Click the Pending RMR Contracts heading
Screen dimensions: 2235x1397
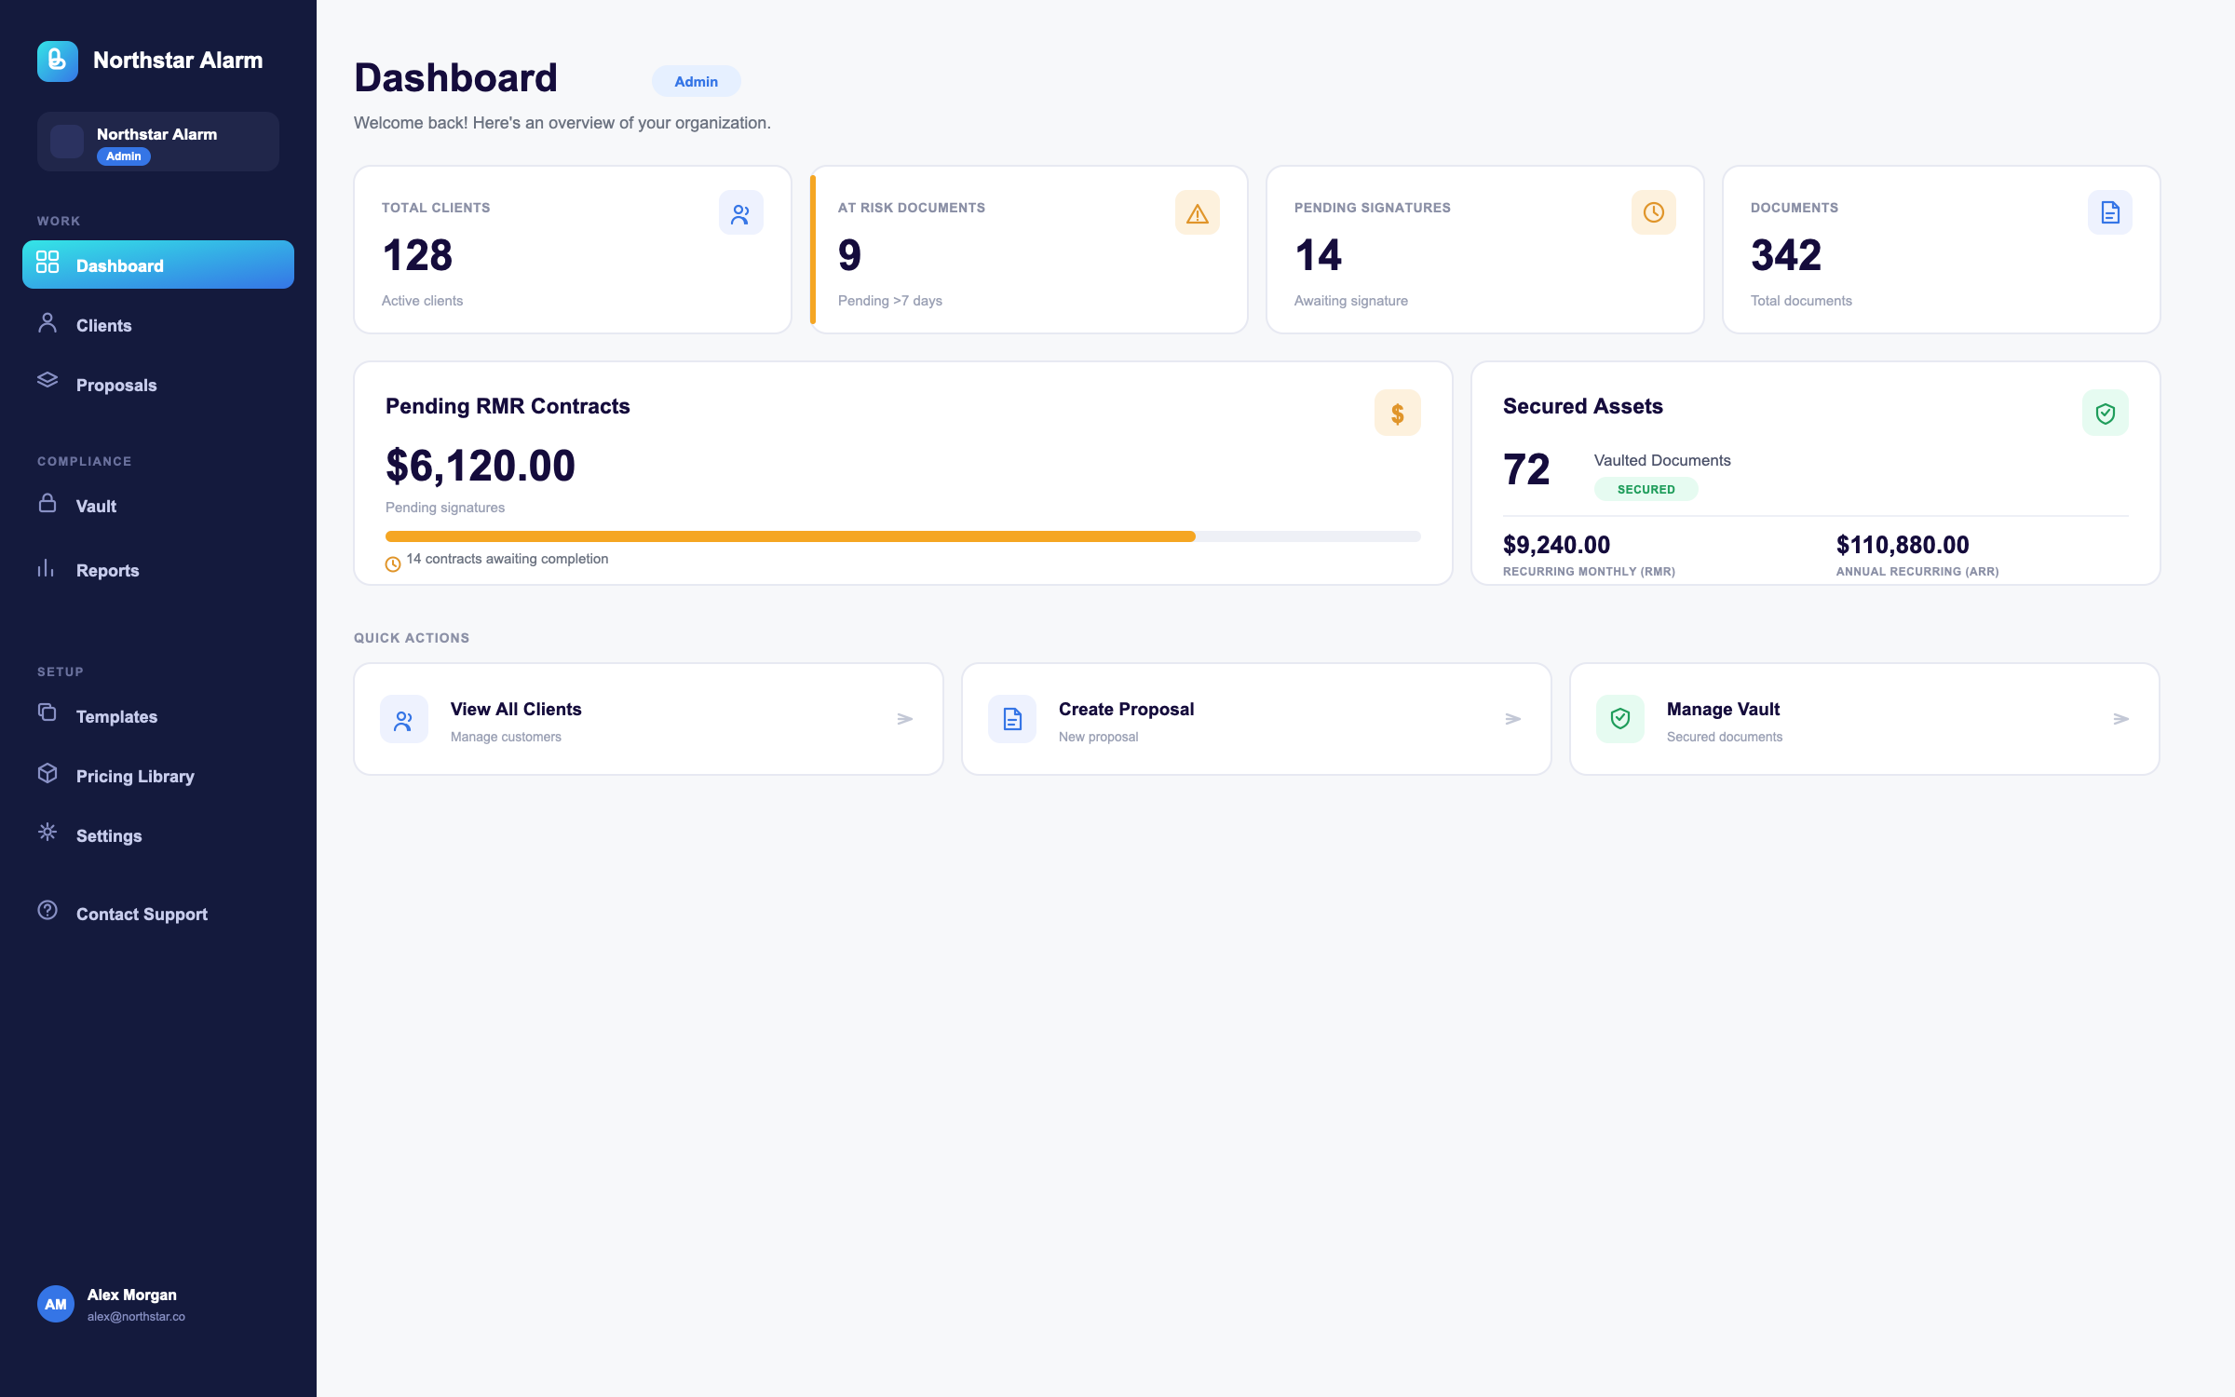tap(508, 406)
